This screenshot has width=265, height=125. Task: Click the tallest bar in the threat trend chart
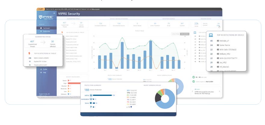point(150,55)
